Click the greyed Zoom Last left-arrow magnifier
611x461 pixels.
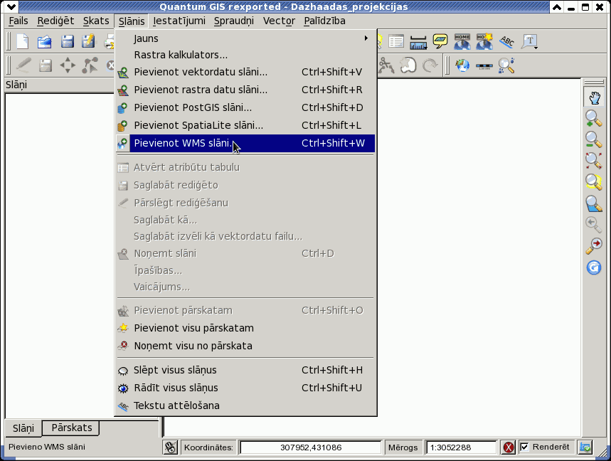(x=593, y=225)
